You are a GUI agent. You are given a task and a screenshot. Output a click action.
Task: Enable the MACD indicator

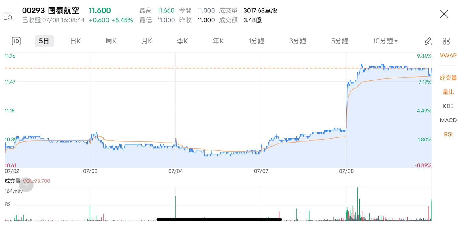click(448, 120)
